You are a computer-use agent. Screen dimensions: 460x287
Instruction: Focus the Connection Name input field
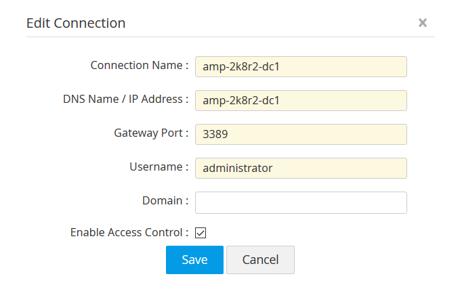pos(339,67)
